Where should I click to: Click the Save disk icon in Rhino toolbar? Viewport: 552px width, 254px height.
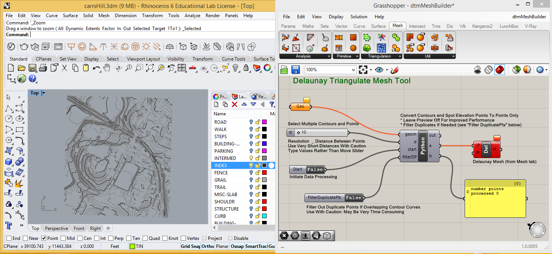(32, 68)
